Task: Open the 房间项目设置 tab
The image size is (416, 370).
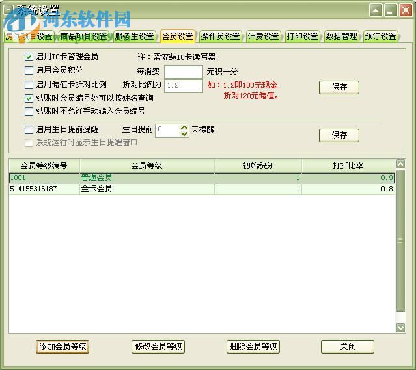Action: [29, 36]
